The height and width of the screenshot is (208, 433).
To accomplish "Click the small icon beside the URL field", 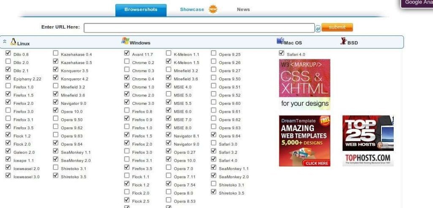I will 318,29.
